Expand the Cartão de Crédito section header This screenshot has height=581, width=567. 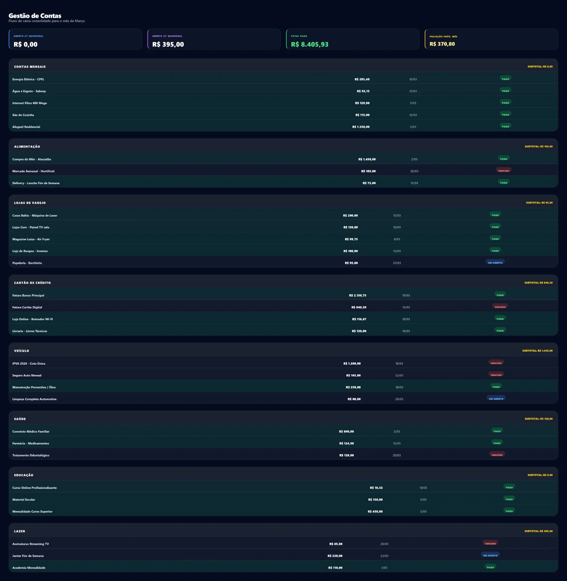[x=283, y=282]
